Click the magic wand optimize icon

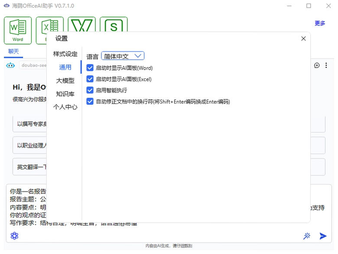(x=307, y=236)
